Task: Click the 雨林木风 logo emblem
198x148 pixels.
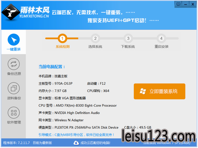Action: [x=11, y=12]
